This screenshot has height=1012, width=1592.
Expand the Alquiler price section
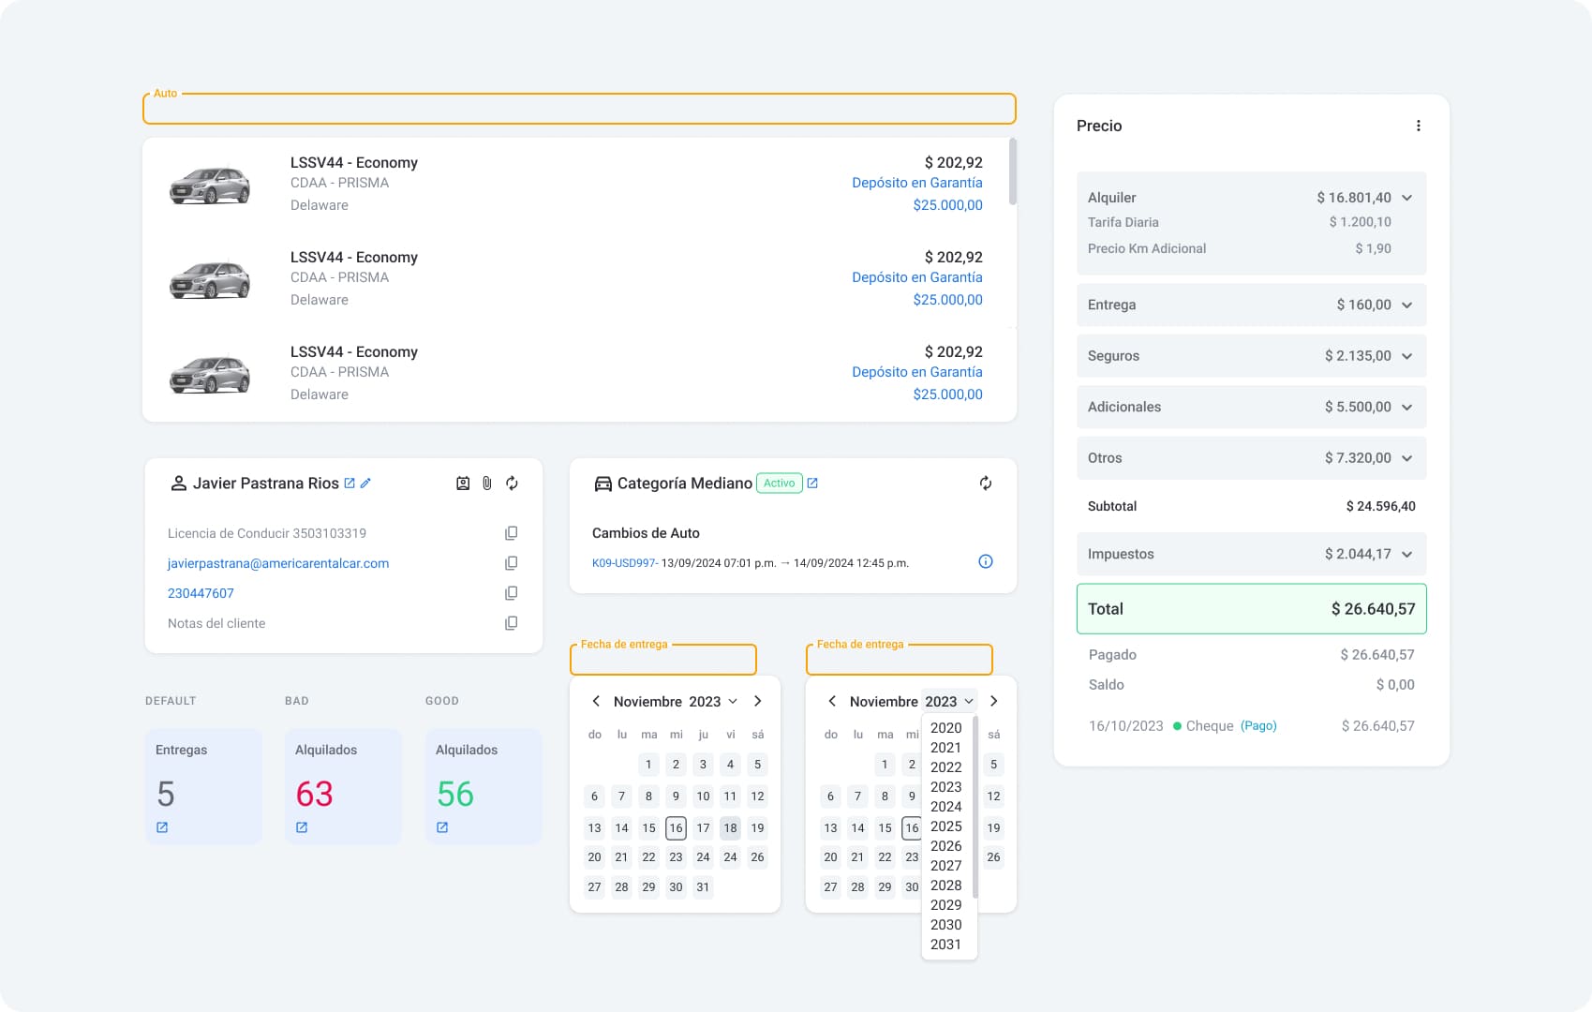pyautogui.click(x=1406, y=198)
